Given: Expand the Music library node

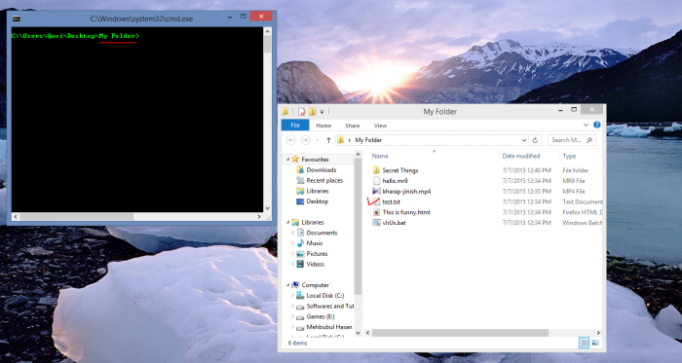Looking at the screenshot, I should pos(292,243).
